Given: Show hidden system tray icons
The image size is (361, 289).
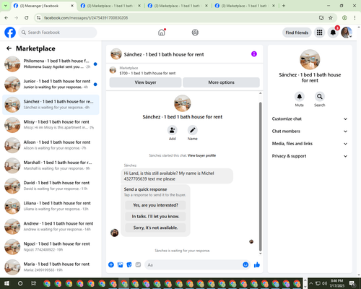Looking at the screenshot, I should coord(311,283).
